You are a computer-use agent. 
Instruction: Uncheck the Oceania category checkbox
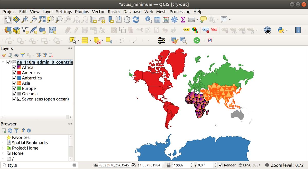[x=14, y=94]
